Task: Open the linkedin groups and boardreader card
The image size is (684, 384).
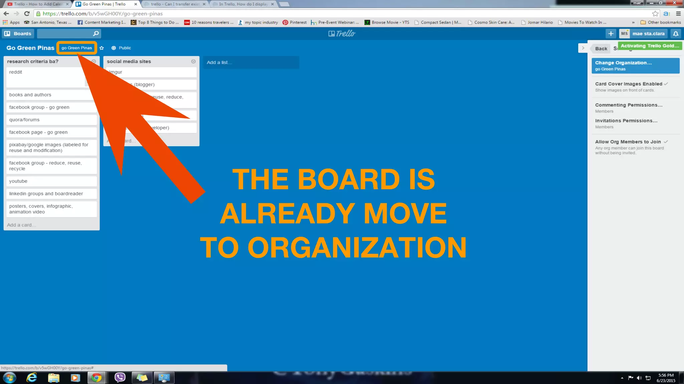Action: (51, 194)
